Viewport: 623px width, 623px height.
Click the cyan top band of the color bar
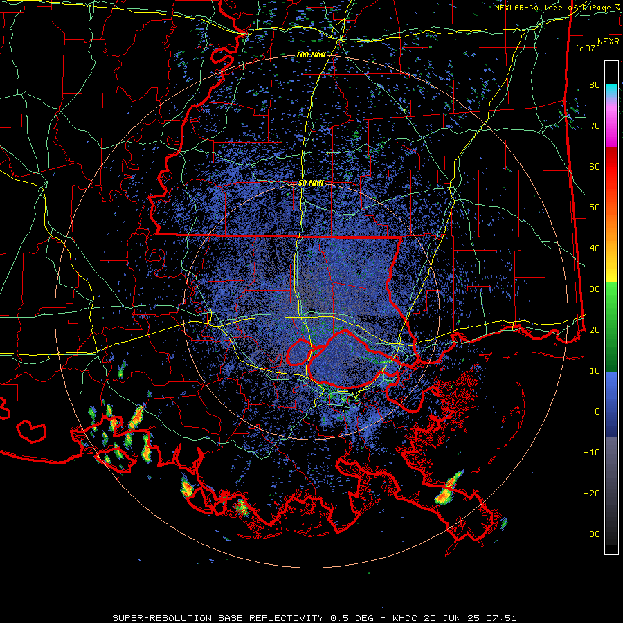[x=611, y=91]
